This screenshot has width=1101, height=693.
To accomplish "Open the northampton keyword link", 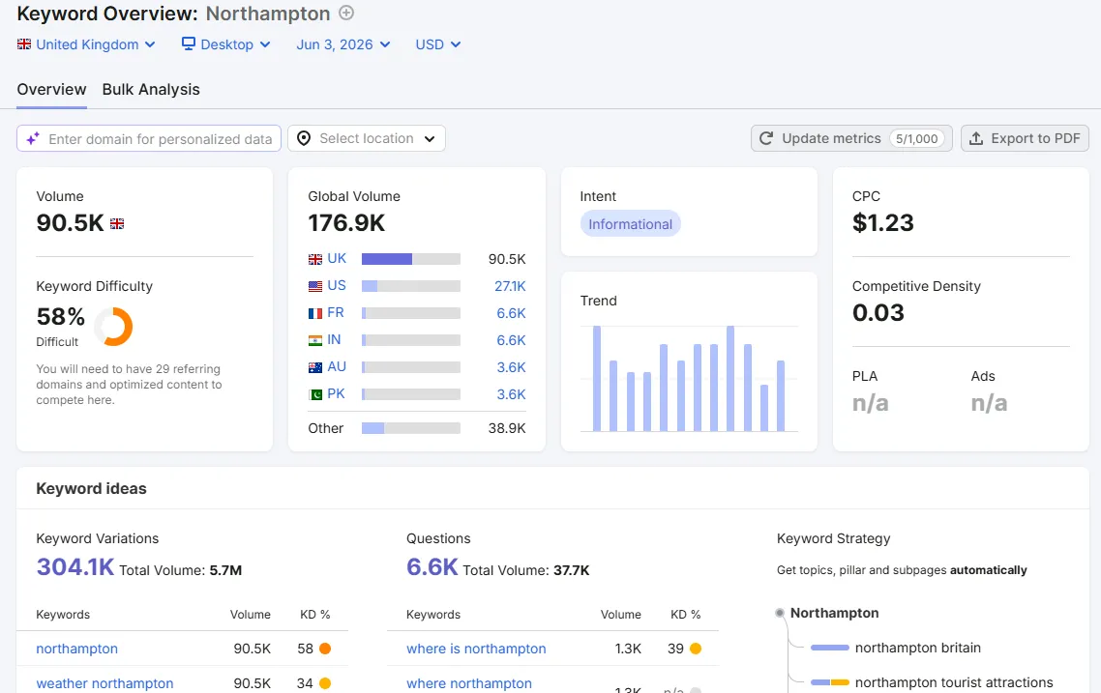I will tap(76, 649).
